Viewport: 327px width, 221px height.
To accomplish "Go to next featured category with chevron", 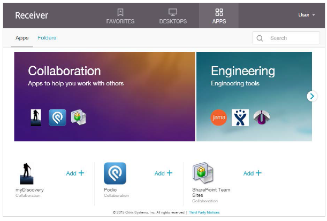I will 312,96.
